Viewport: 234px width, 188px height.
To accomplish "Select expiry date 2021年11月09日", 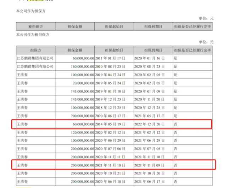I will (x=149, y=165).
